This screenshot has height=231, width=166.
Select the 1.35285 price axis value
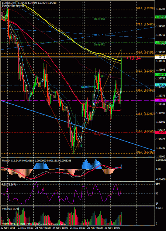tap(160, 9)
